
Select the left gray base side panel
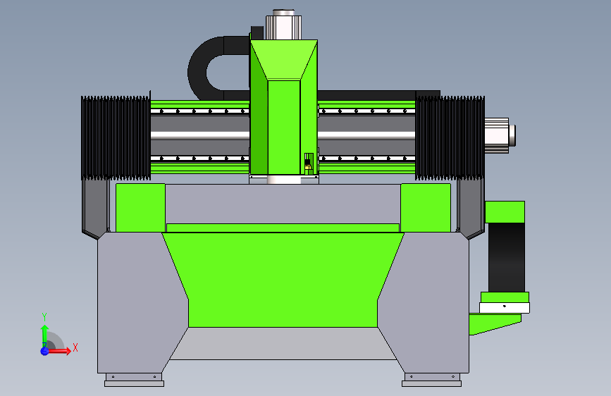pyautogui.click(x=137, y=302)
